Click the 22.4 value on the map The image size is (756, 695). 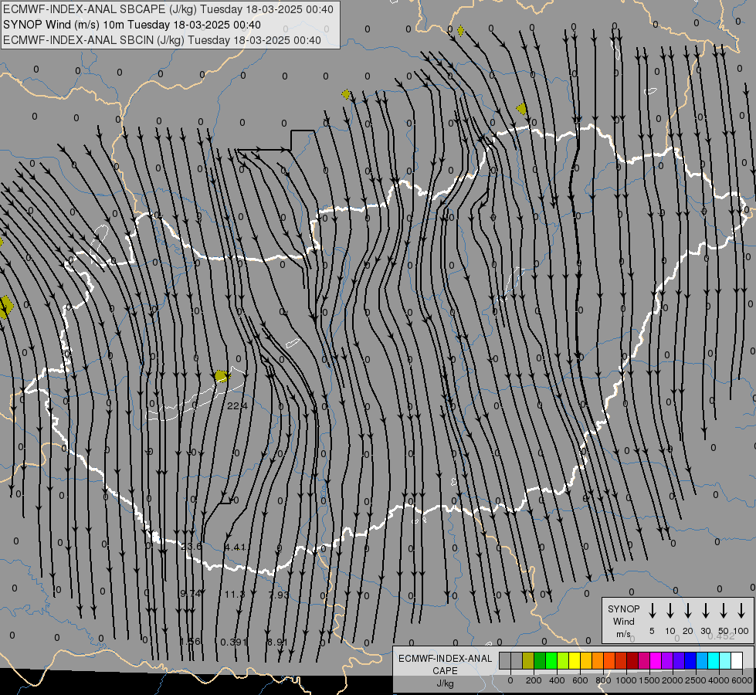pyautogui.click(x=237, y=406)
